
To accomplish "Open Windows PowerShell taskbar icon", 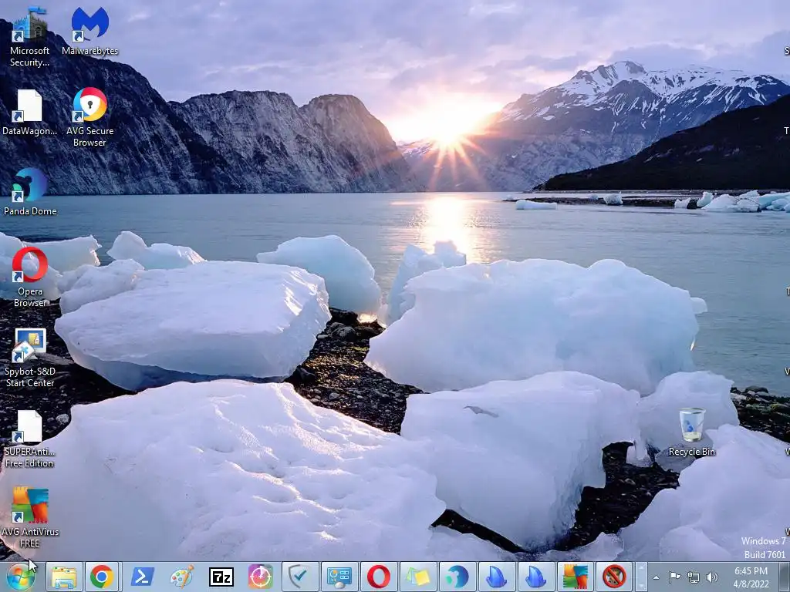I will point(143,577).
